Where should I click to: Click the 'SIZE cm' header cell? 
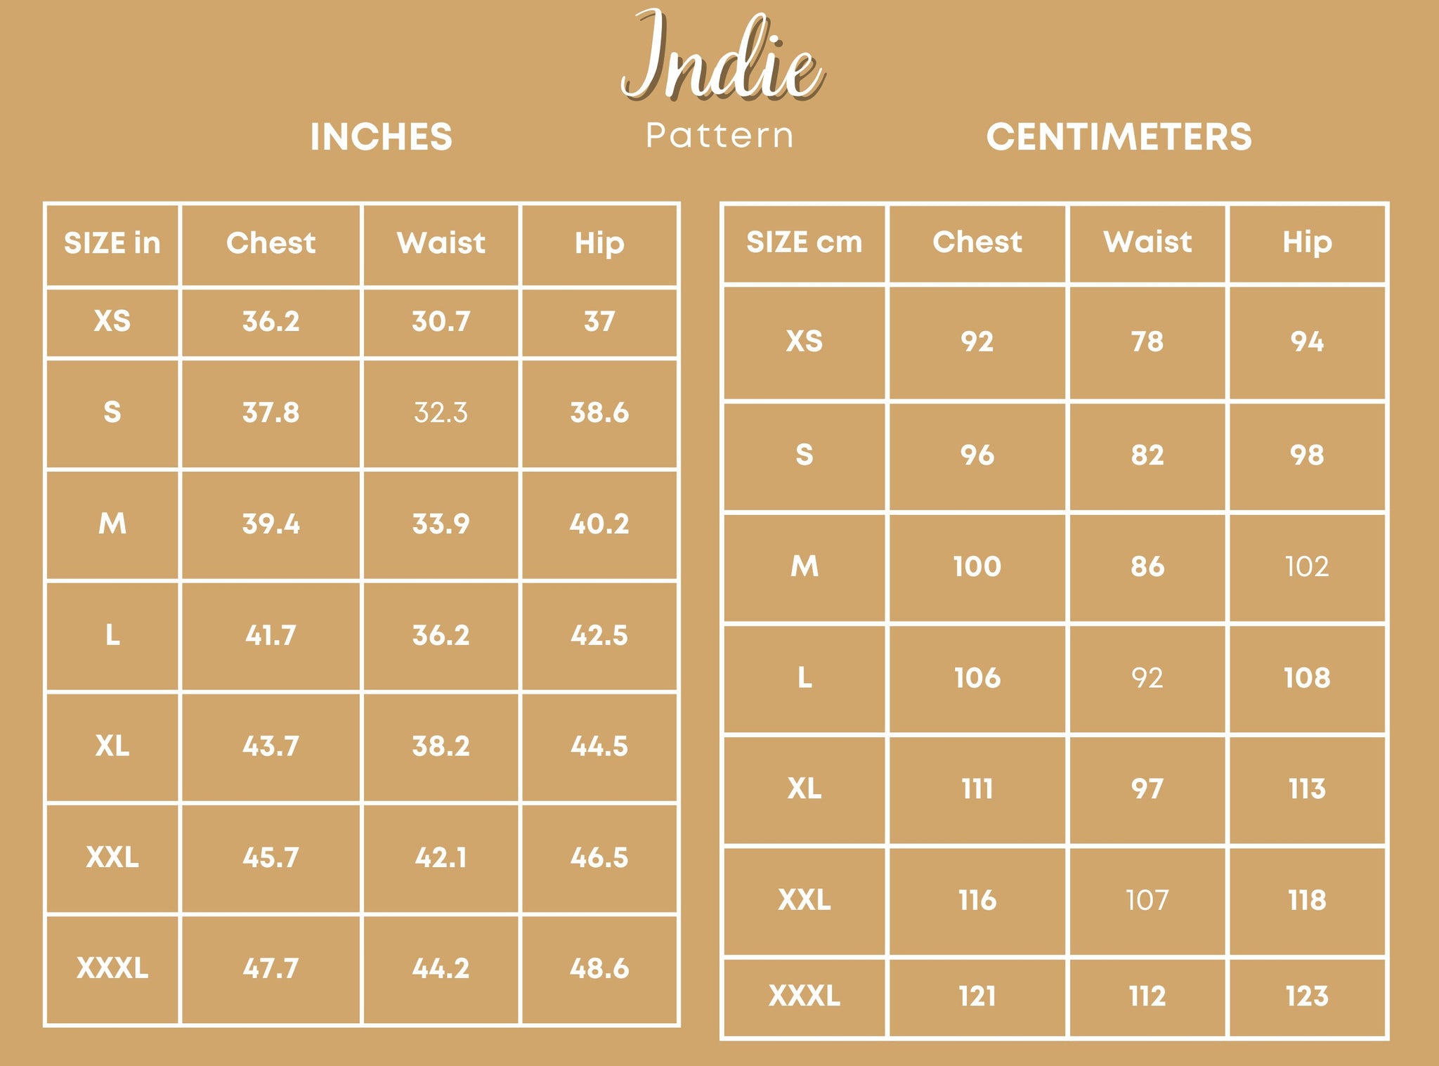805,242
